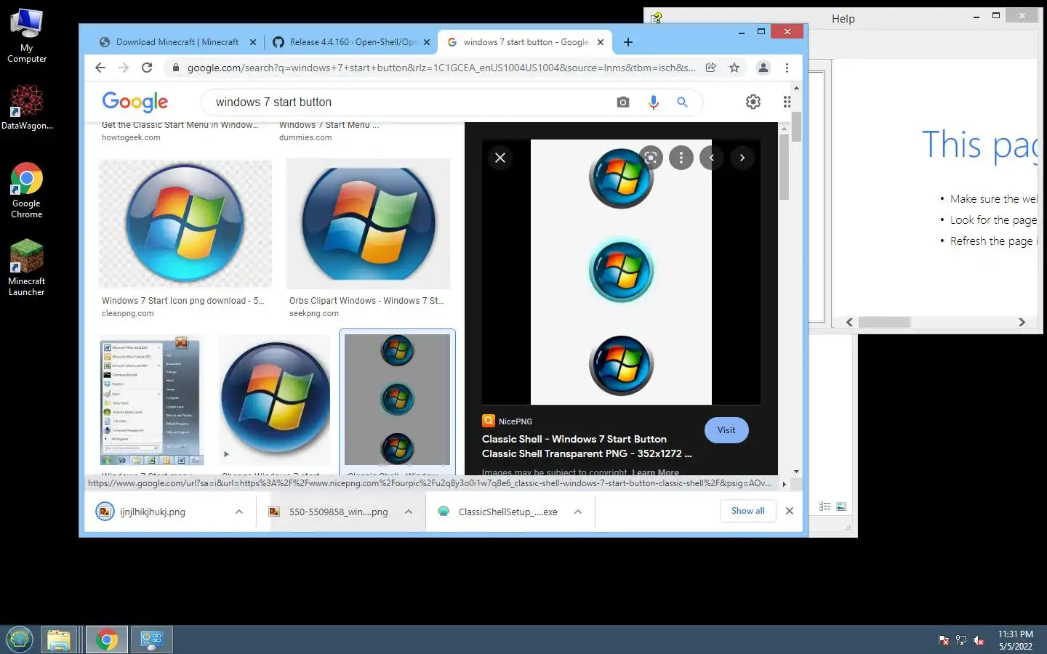Click taskbar clock showing 11:31 PM
The width and height of the screenshot is (1047, 654).
(x=1015, y=640)
